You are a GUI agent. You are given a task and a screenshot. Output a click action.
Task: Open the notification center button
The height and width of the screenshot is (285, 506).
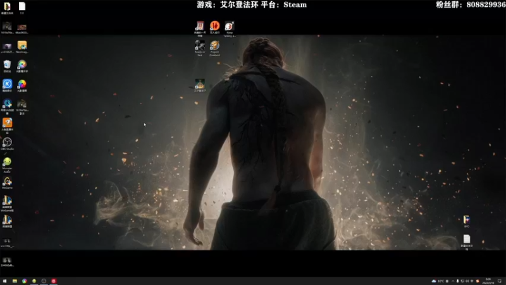500,281
